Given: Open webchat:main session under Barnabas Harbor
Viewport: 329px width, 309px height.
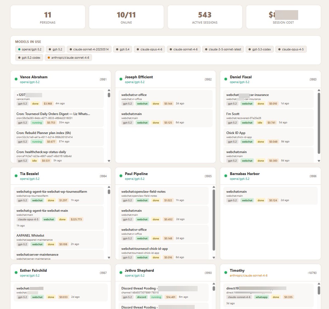Looking at the screenshot, I should (270, 196).
